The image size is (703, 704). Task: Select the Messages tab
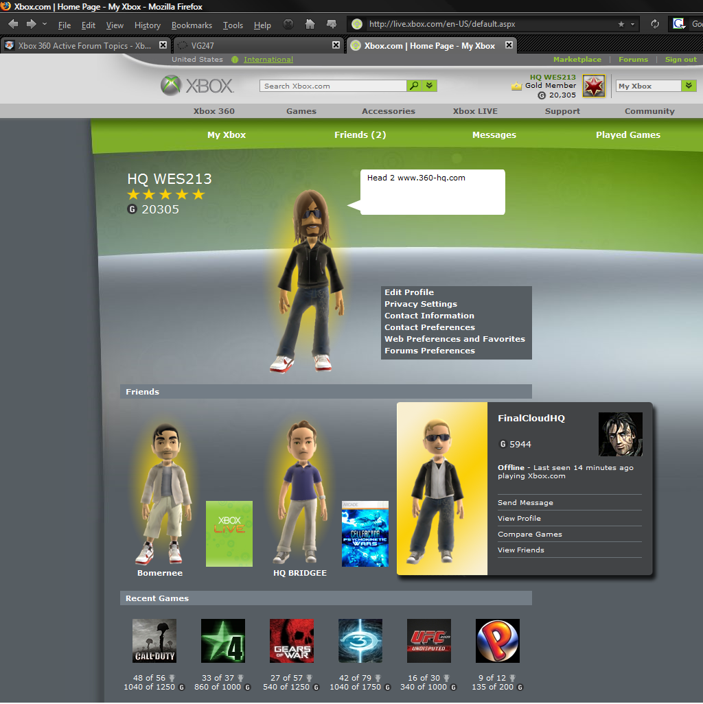click(x=494, y=134)
